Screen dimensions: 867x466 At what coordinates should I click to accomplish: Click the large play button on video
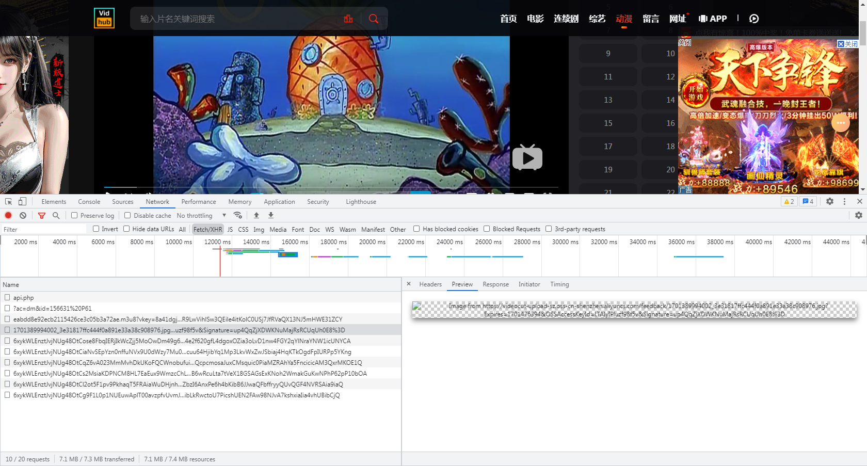point(527,157)
